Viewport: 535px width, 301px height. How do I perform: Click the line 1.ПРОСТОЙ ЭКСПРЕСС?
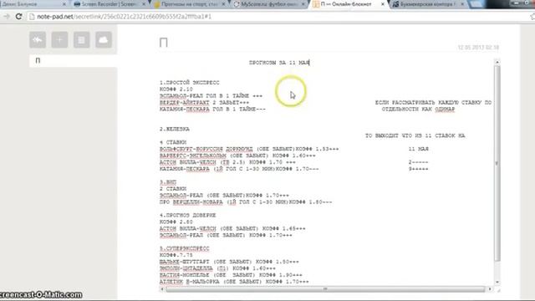point(190,83)
